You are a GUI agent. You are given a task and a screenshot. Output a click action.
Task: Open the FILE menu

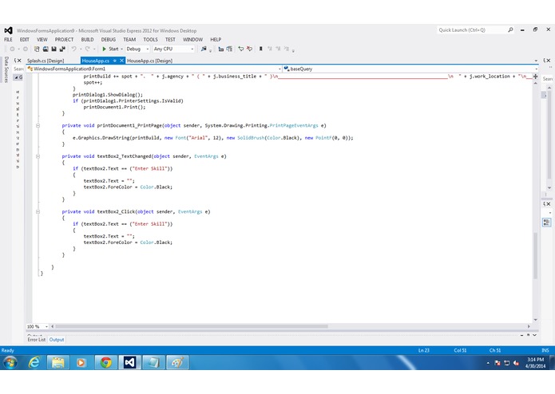point(8,40)
